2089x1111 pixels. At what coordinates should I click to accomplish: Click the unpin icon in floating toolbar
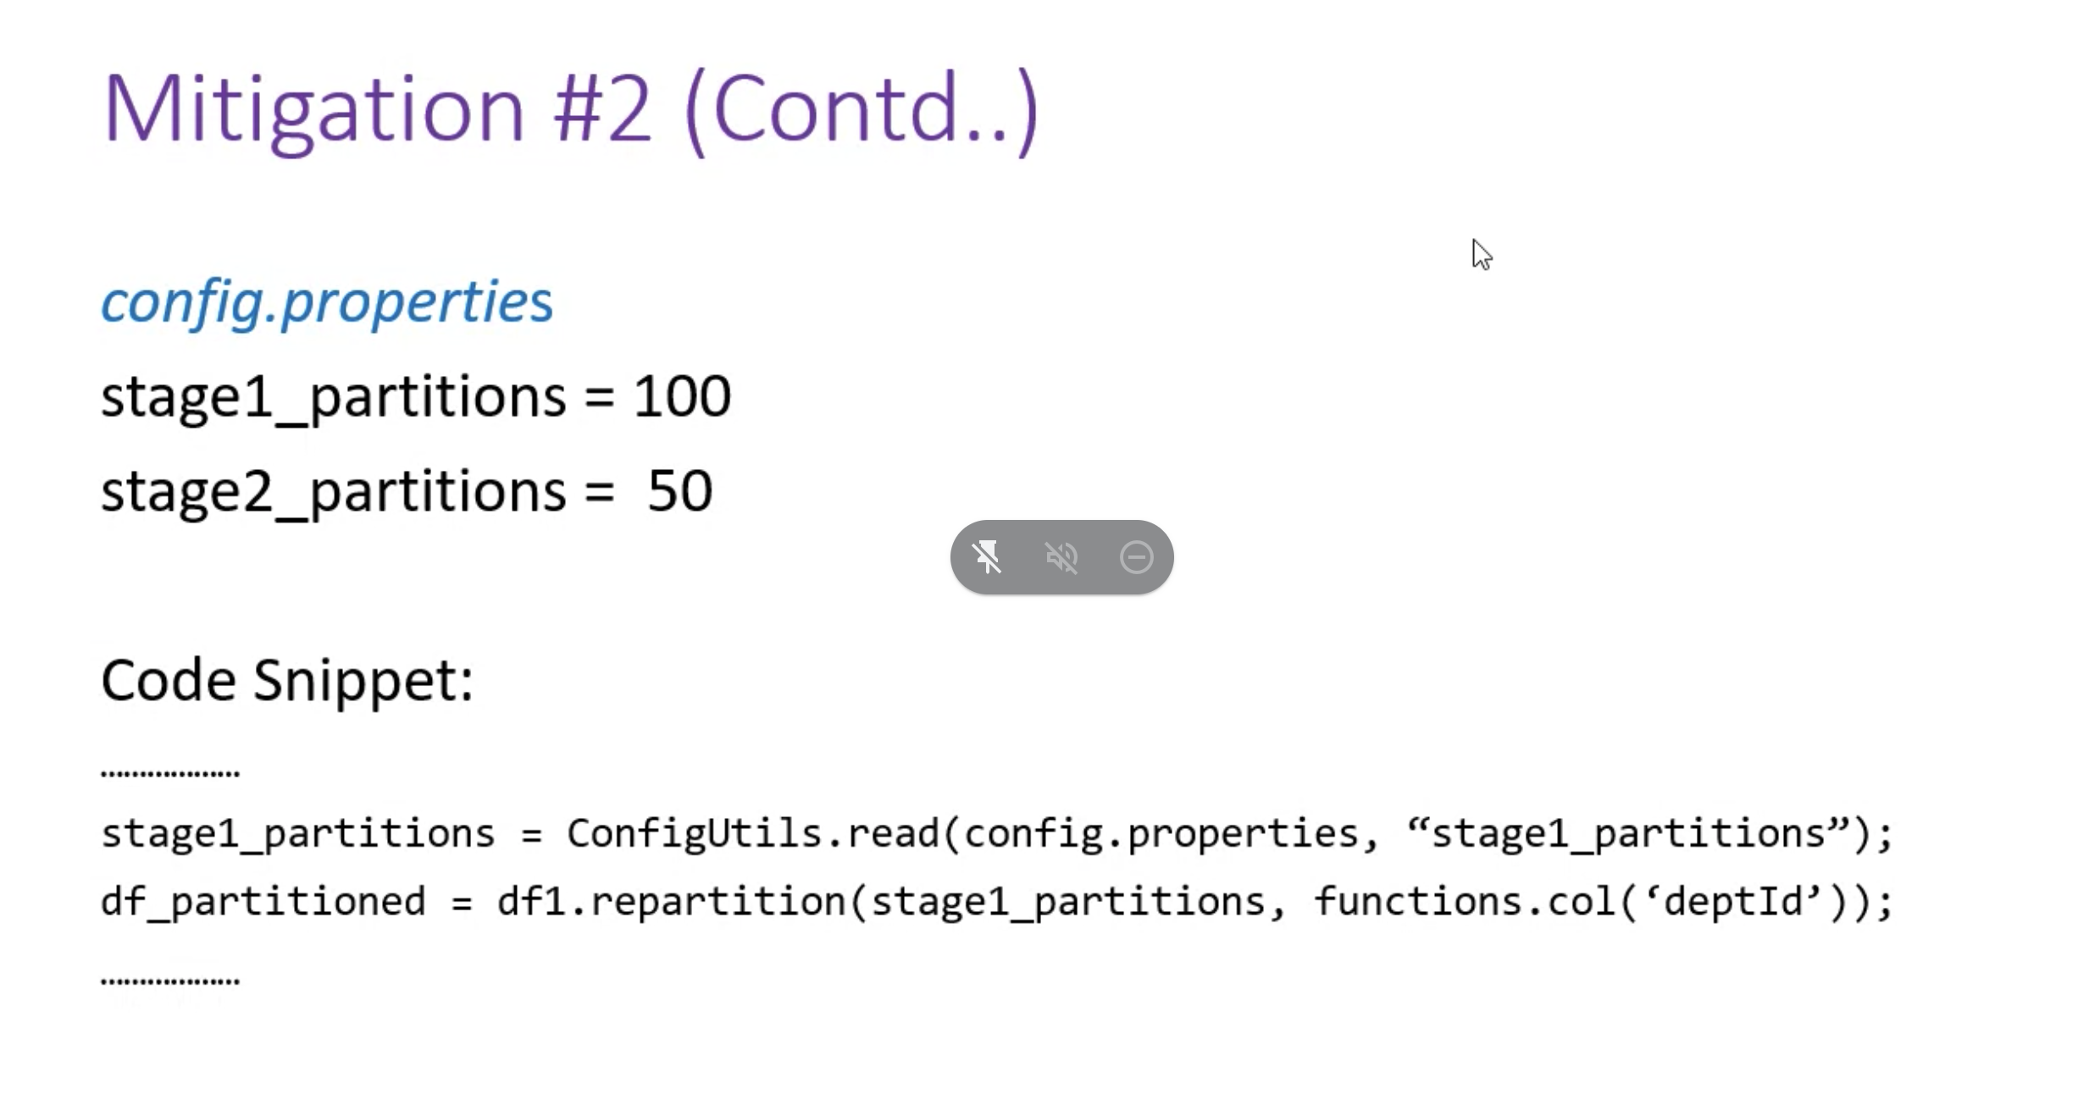point(987,557)
